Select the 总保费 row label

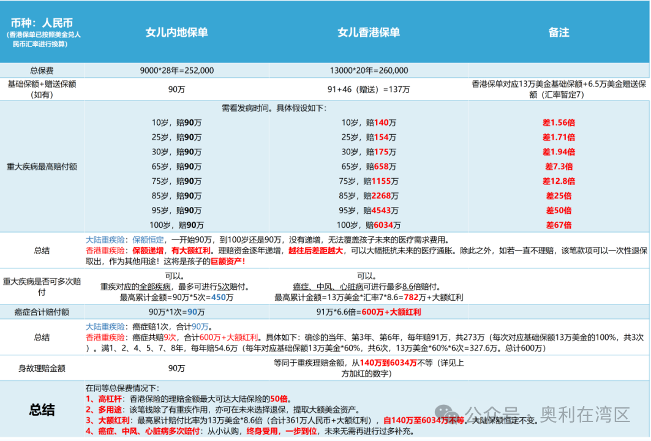42,70
